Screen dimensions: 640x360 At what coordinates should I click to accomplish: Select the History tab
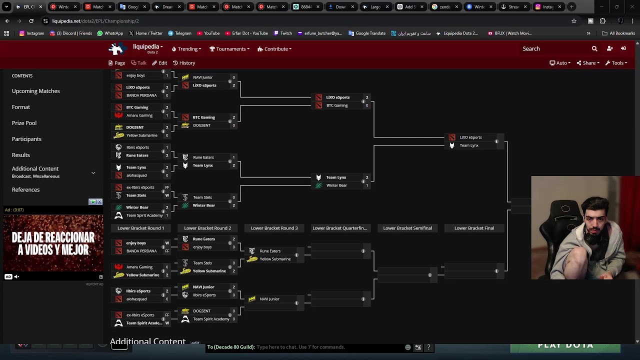click(x=184, y=63)
